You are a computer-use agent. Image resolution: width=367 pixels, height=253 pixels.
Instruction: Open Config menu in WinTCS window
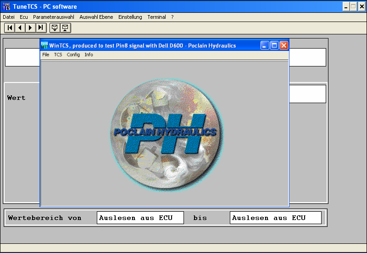tap(73, 55)
